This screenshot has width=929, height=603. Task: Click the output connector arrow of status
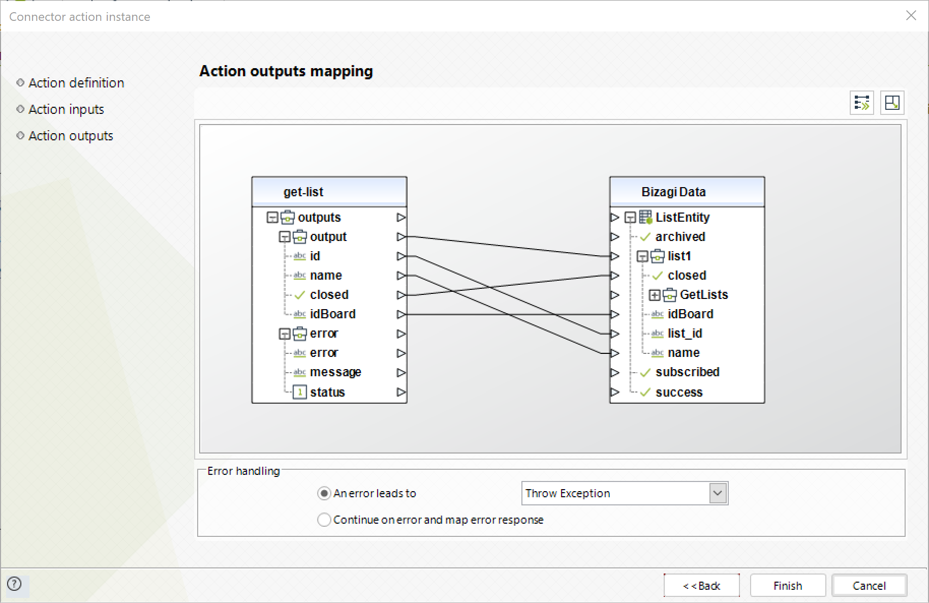point(401,393)
